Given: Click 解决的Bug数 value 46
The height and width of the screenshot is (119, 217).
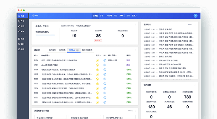Looking at the screenshot, I should 169,107.
